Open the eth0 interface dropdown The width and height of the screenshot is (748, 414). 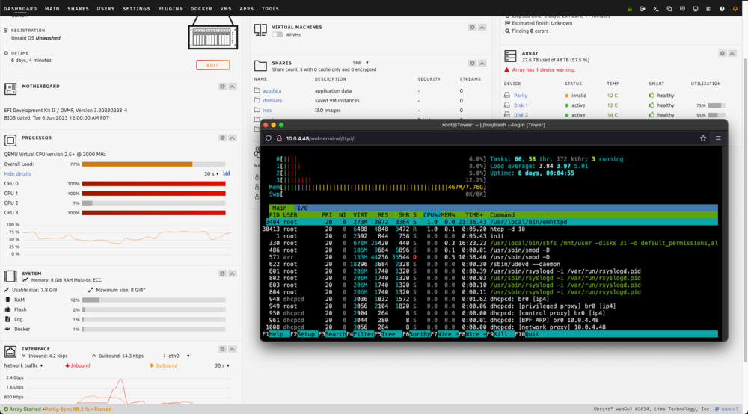(x=179, y=356)
